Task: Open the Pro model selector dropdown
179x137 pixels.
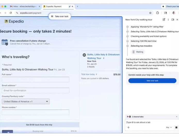Action: coord(169,127)
